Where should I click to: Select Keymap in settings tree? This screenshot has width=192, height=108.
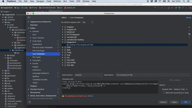coord(34,25)
